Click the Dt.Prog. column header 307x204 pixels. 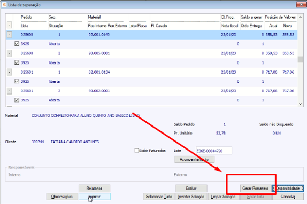pos(228,17)
